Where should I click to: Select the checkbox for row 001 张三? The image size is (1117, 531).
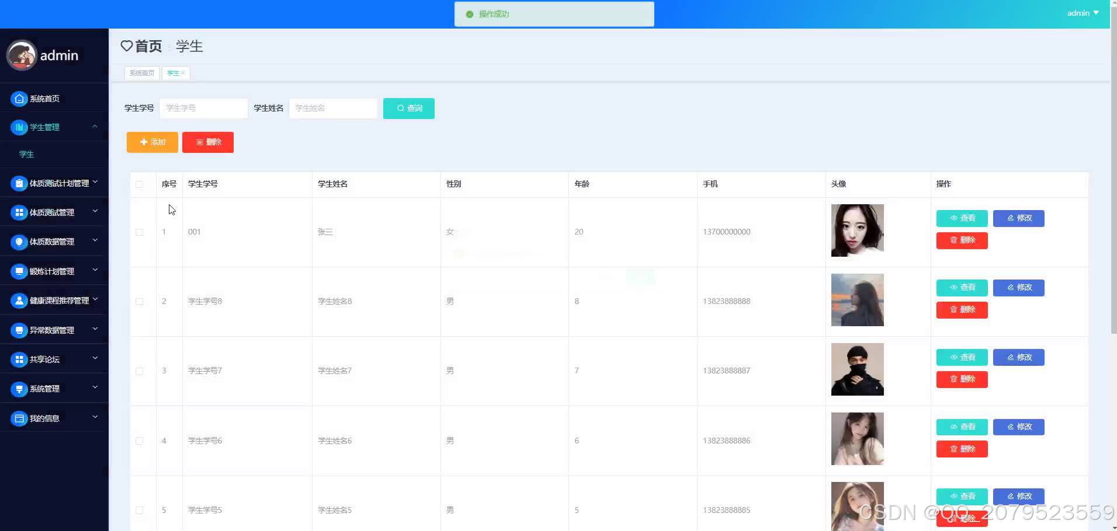139,232
